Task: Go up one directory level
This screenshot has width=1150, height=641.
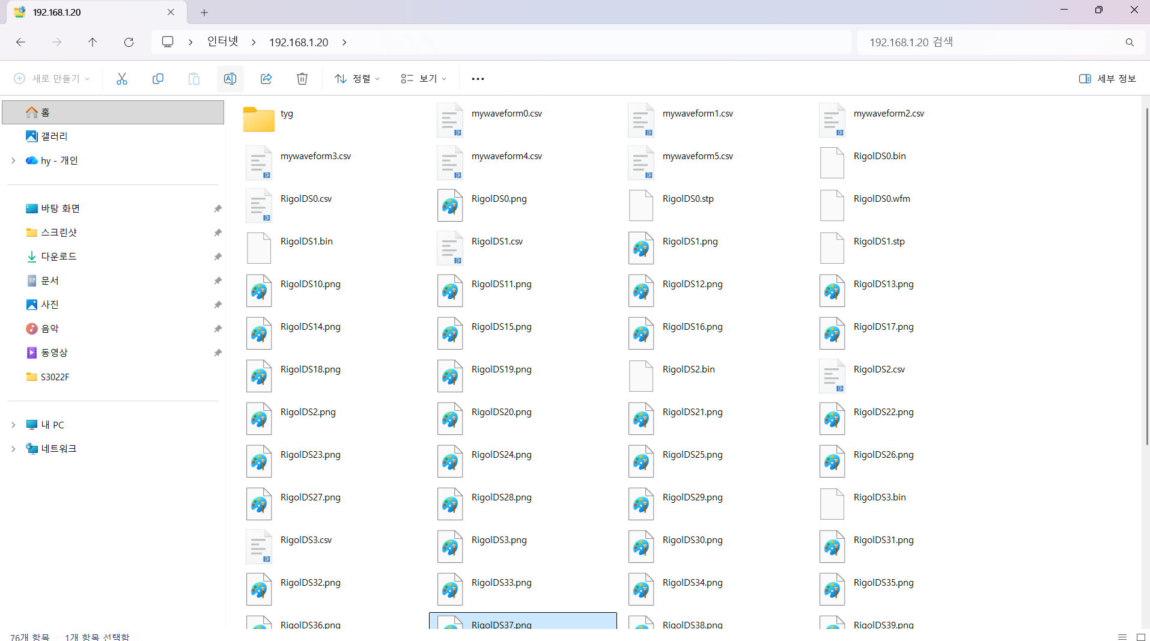Action: tap(93, 42)
